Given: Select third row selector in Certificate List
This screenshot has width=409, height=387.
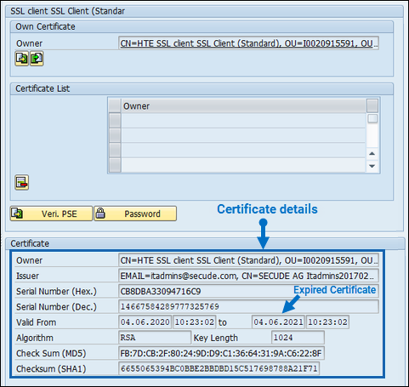Looking at the screenshot, I should [x=115, y=150].
